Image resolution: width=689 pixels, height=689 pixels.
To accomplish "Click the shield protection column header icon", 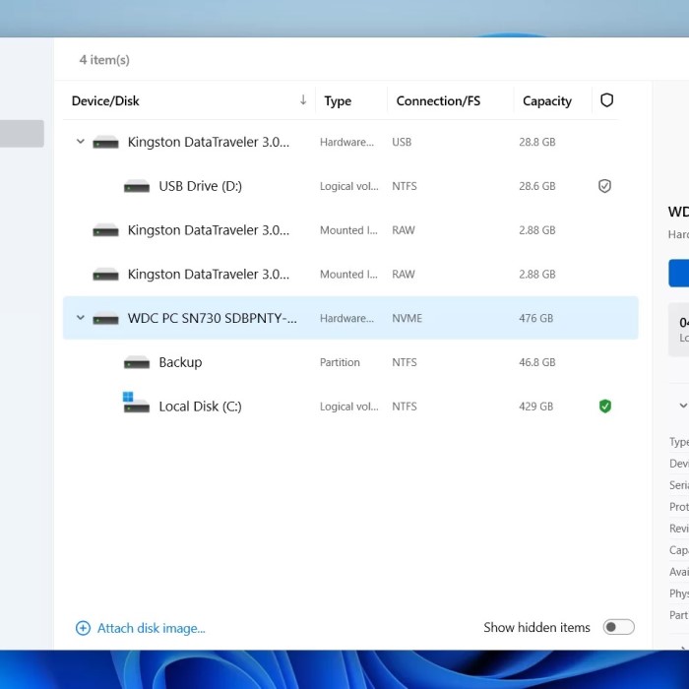I will (607, 100).
